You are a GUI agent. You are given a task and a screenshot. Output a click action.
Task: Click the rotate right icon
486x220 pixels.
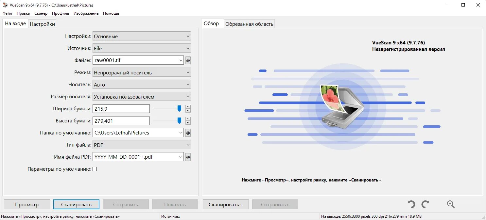(425, 205)
